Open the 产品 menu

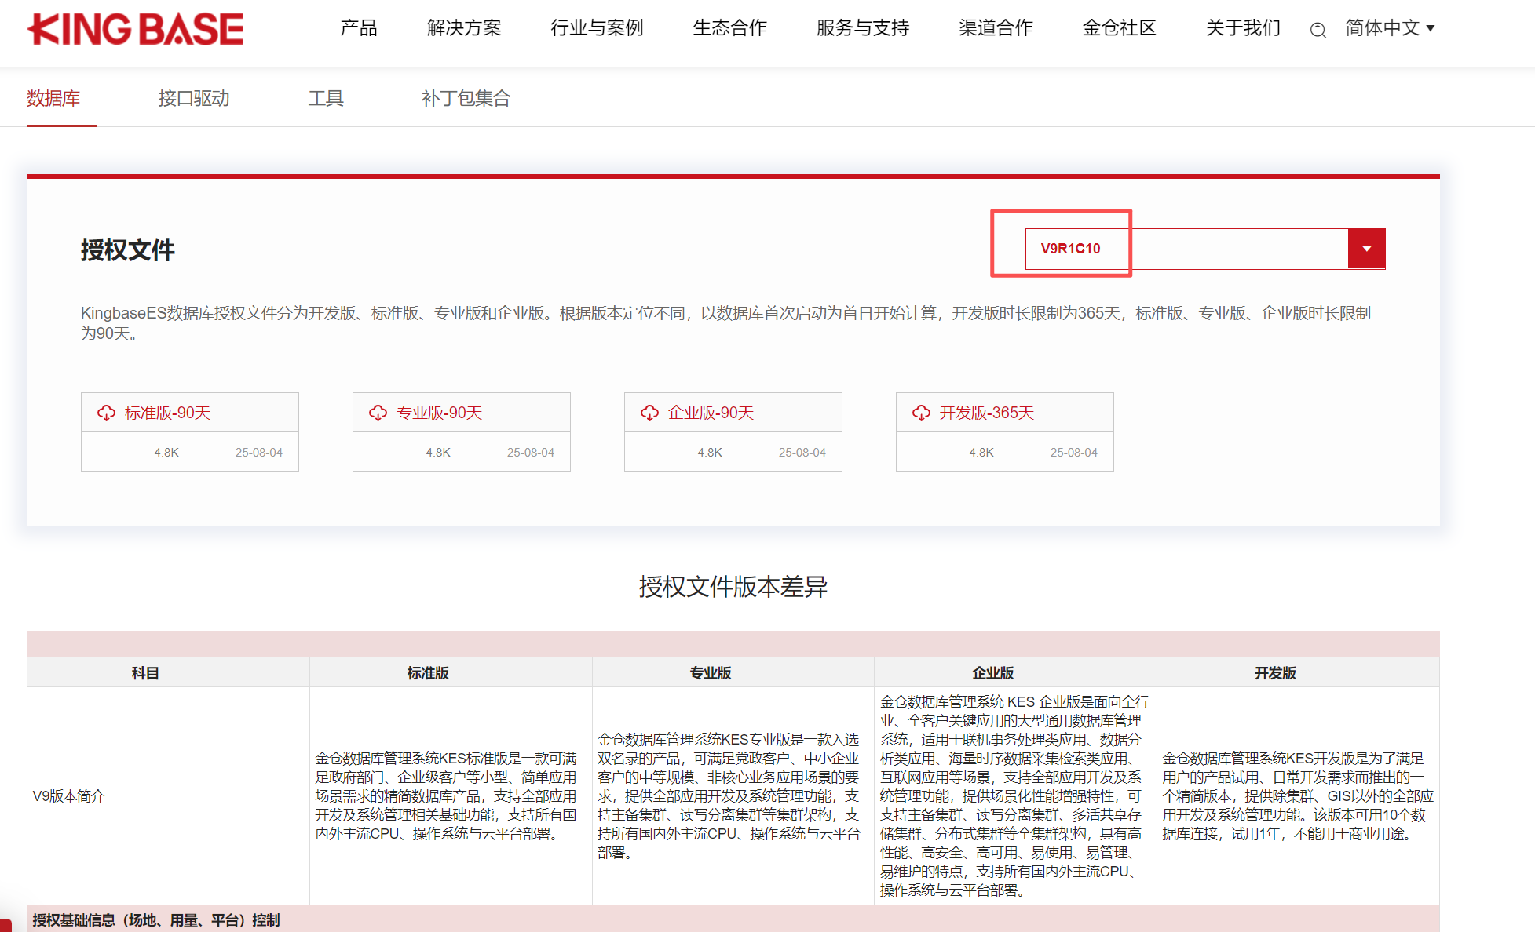point(359,28)
